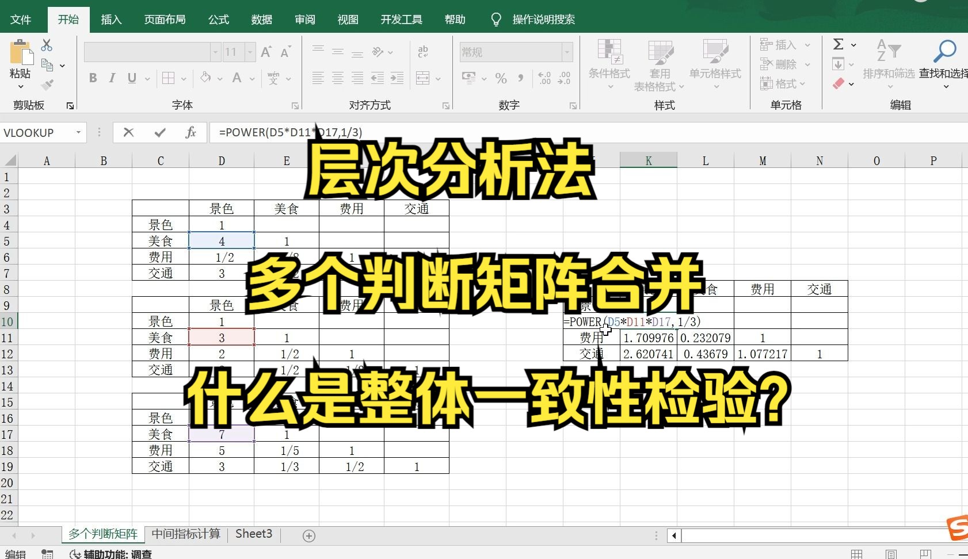Image resolution: width=968 pixels, height=559 pixels.
Task: Click the Comma Style icon
Action: [x=521, y=78]
